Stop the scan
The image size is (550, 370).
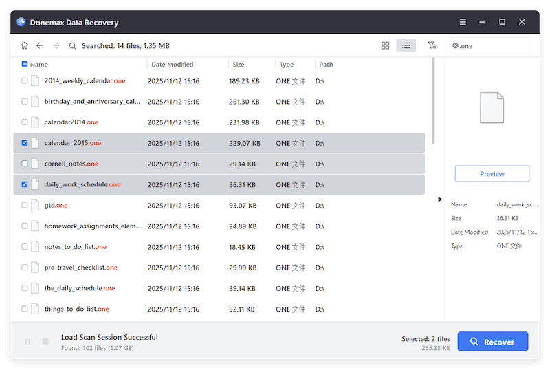[x=45, y=341]
